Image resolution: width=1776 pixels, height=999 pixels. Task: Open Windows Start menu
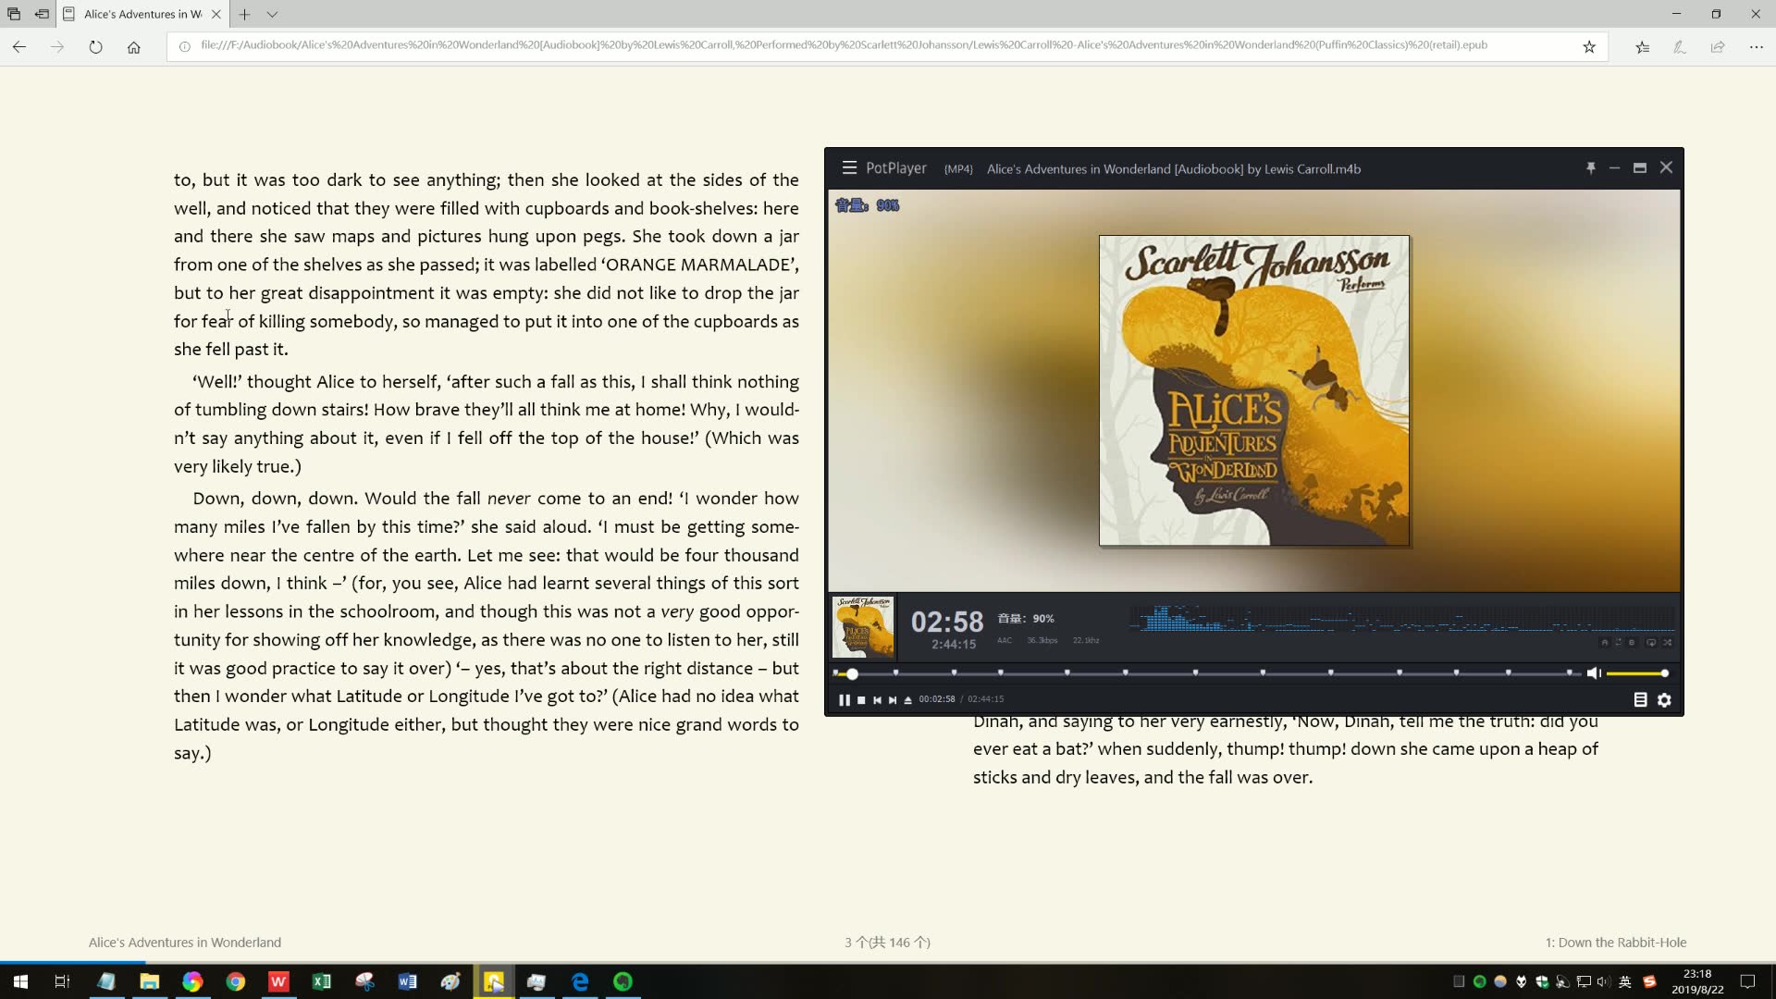point(20,981)
